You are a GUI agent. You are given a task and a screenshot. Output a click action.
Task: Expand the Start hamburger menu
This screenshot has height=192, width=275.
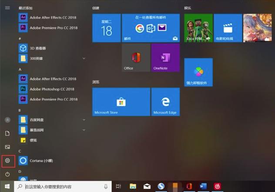click(x=7, y=8)
